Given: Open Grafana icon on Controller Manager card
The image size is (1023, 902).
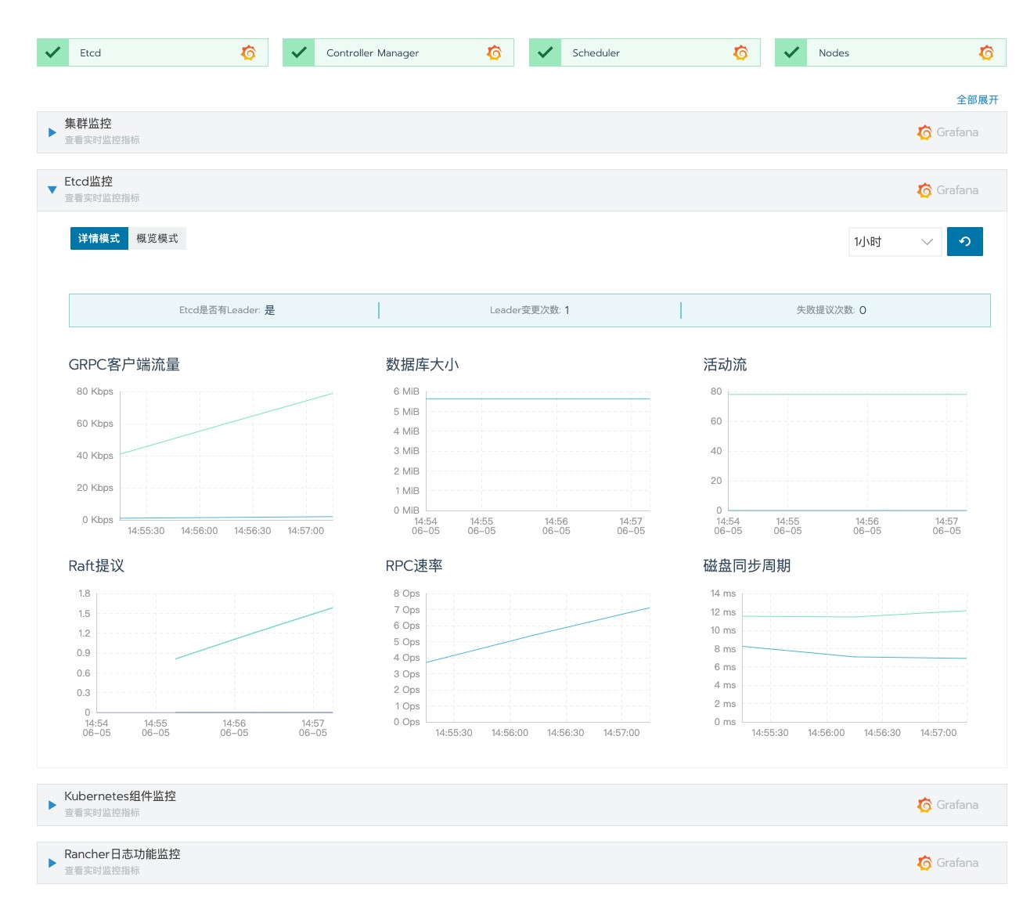Looking at the screenshot, I should [x=494, y=52].
